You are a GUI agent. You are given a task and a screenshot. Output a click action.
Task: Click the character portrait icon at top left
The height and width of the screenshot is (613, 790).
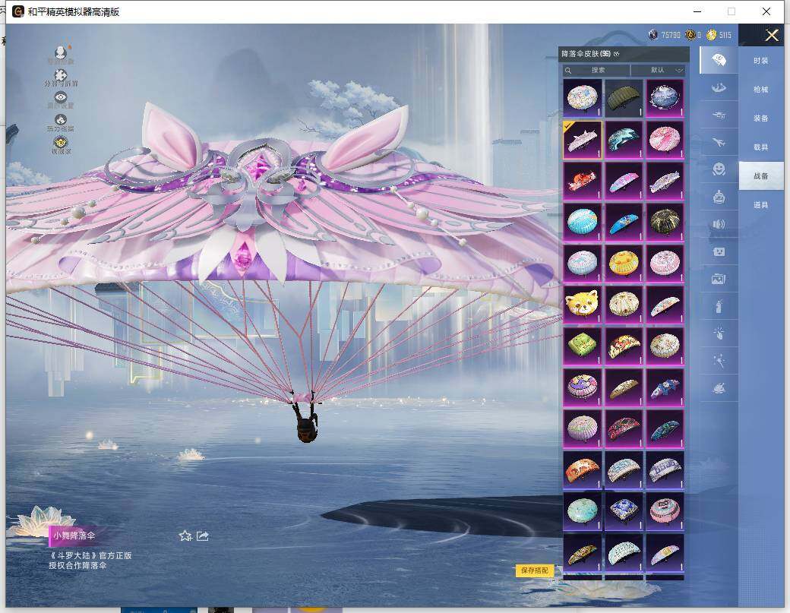[x=61, y=55]
